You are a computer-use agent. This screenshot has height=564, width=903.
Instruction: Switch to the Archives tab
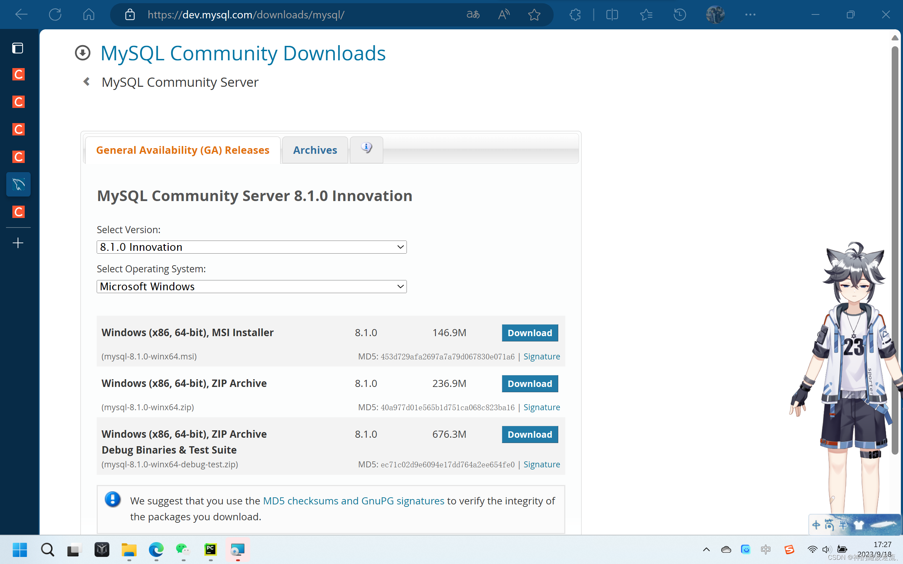(315, 150)
